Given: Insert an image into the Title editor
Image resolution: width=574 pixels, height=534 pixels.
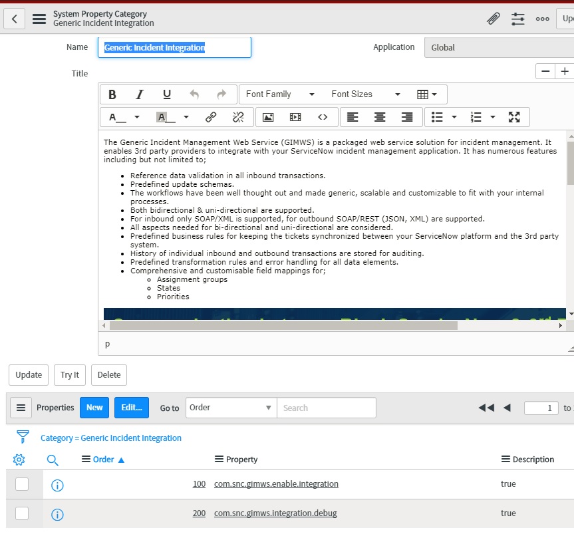Looking at the screenshot, I should 268,117.
